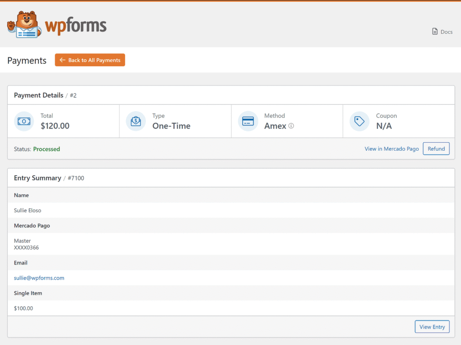Click the XXXX0366 card number
461x345 pixels.
(x=27, y=248)
